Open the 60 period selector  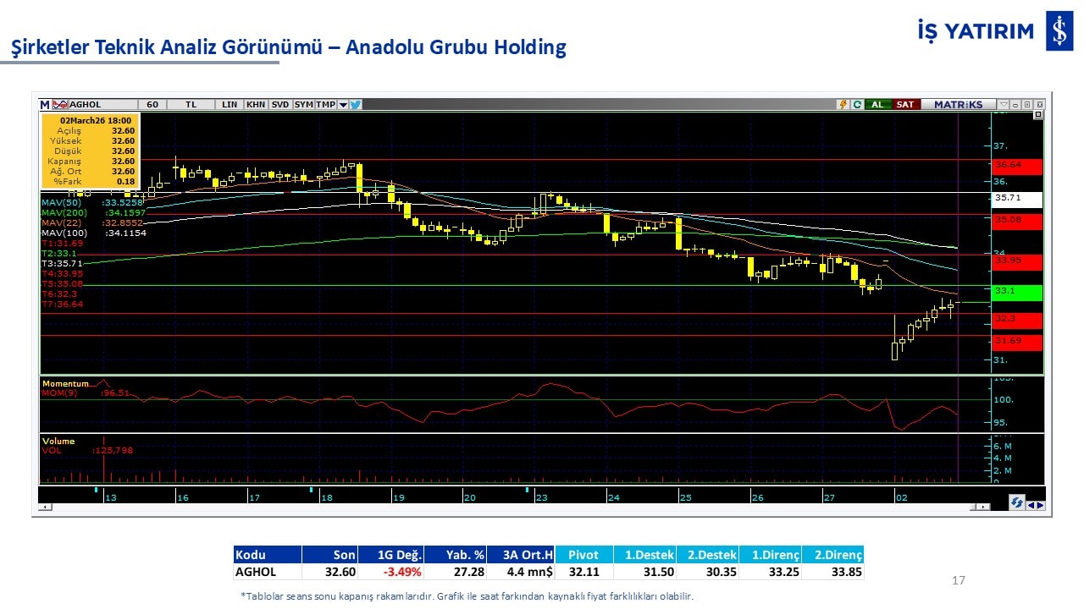152,105
